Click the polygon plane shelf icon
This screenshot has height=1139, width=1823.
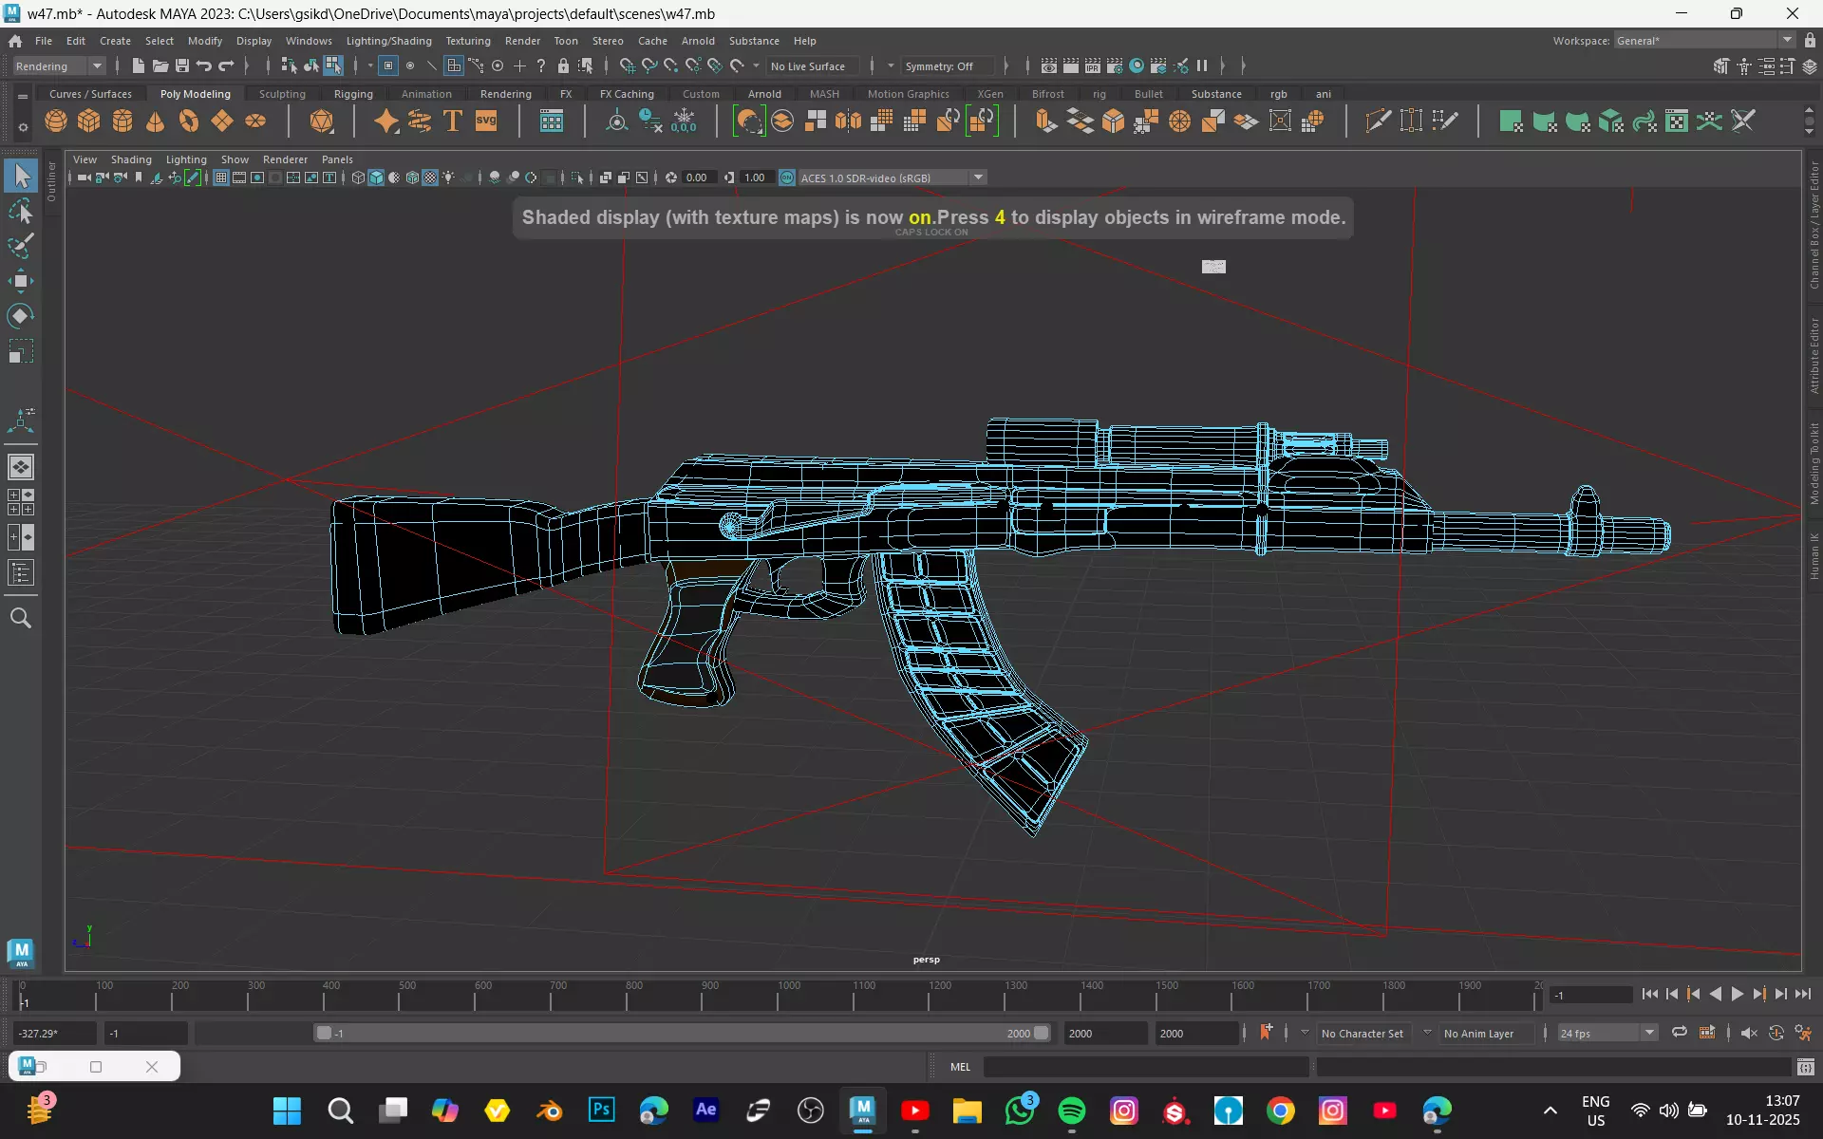222,121
